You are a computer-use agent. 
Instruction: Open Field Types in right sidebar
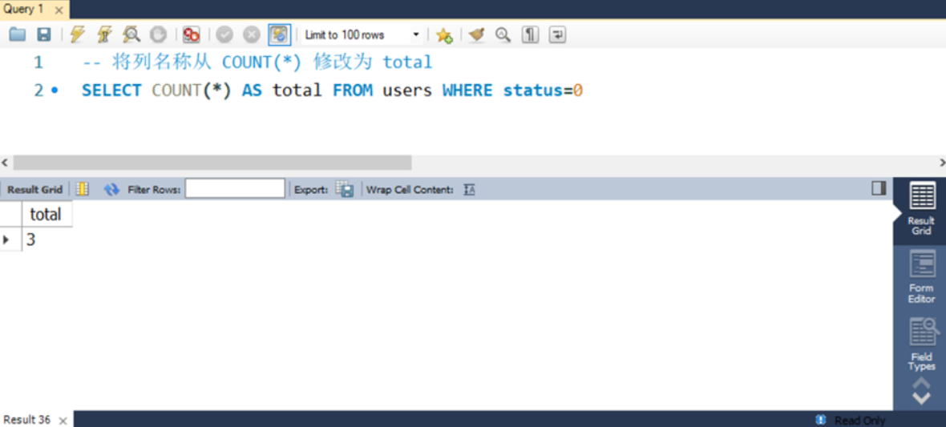[x=922, y=344]
